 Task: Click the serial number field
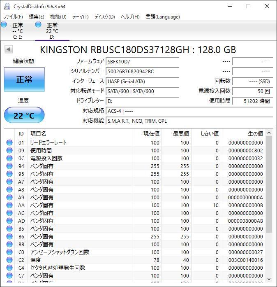(x=142, y=71)
